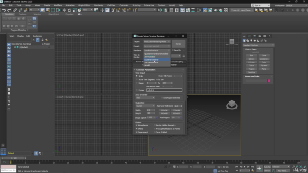Choose Arnold from renderer list

click(x=157, y=65)
